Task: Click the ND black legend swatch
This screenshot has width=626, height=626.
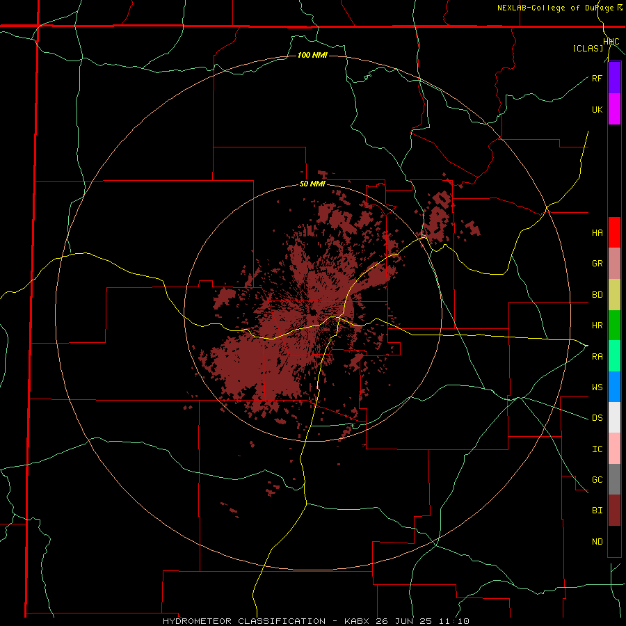Action: click(x=614, y=541)
